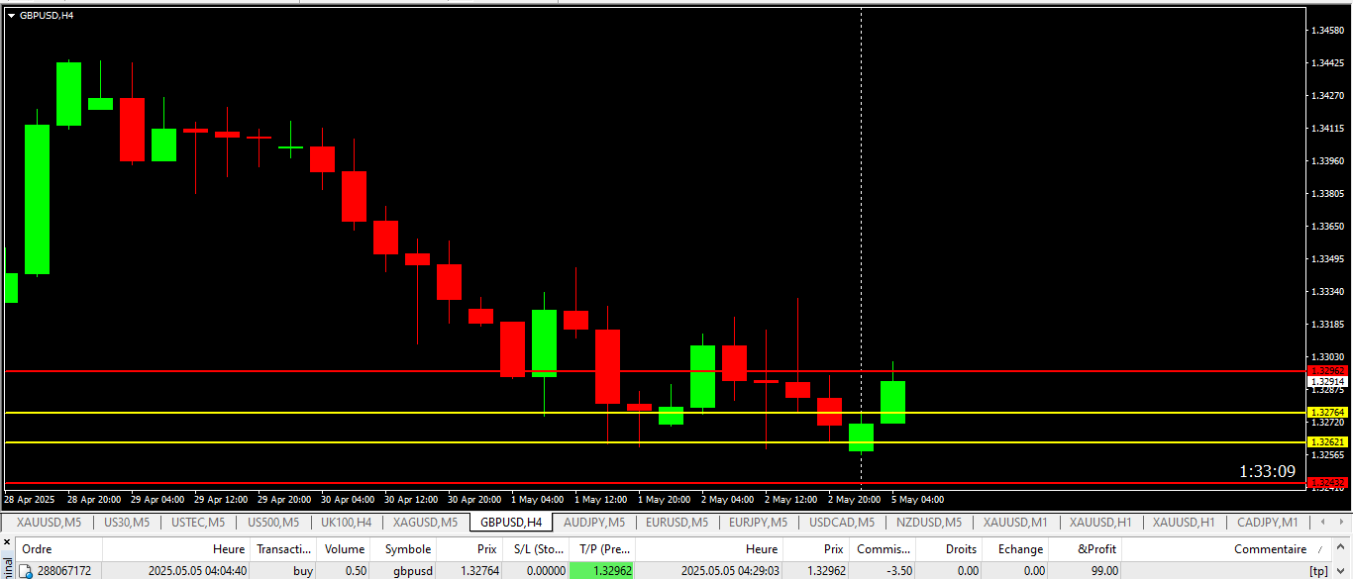Switch to the XAUUSD,H1 tab next to CADJPY,M1
The width and height of the screenshot is (1353, 579).
1184,522
